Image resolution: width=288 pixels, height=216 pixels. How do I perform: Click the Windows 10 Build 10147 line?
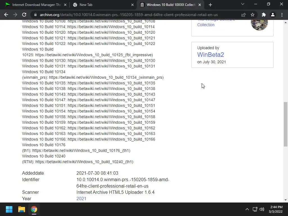(89, 100)
